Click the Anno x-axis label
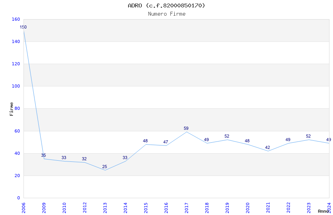The image size is (333, 215). pos(323,211)
